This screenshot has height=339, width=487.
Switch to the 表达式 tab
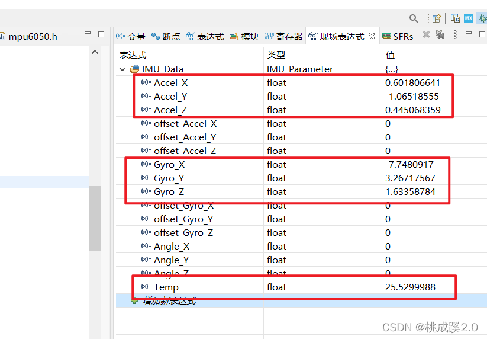click(205, 36)
